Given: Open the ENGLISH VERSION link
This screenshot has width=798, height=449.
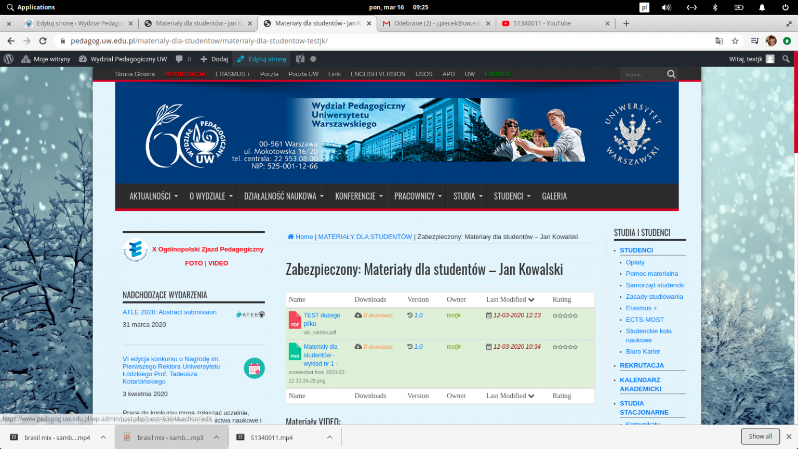Looking at the screenshot, I should tap(378, 74).
